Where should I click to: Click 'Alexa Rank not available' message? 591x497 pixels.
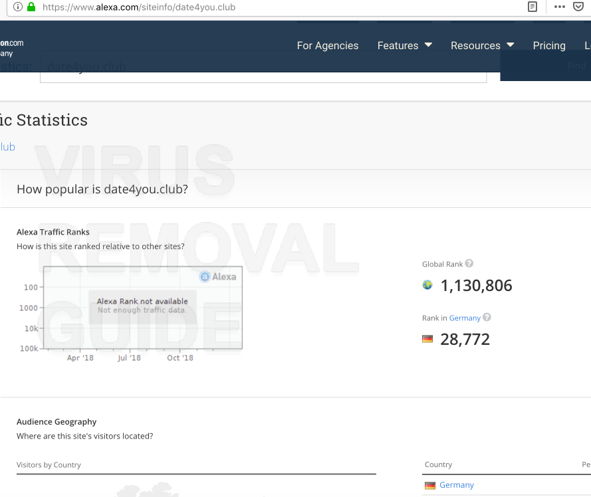coord(142,302)
